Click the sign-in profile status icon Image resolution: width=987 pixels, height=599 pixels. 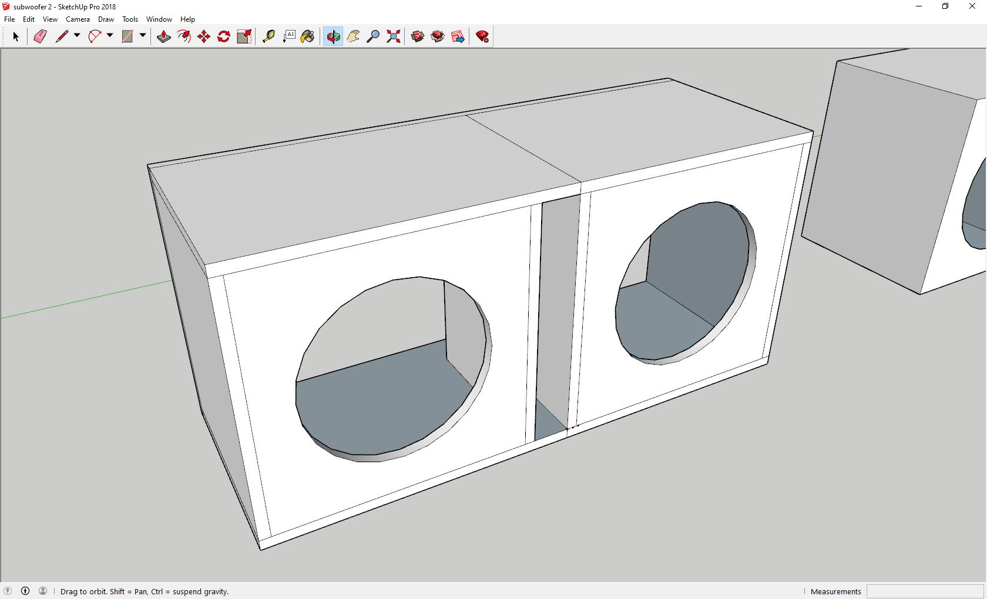(43, 591)
